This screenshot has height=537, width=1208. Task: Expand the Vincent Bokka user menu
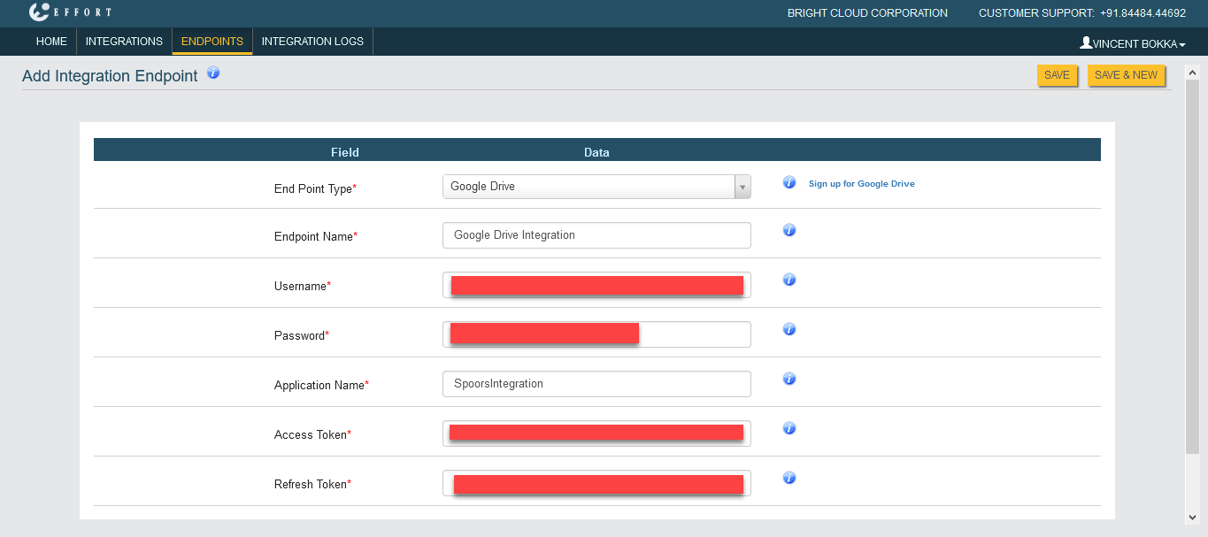1132,43
